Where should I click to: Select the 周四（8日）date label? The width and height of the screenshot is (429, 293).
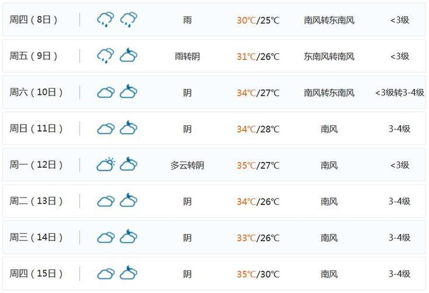[x=36, y=20]
